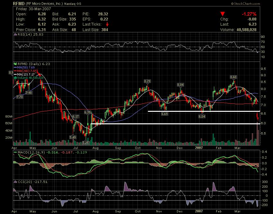Select the MA(50) 7.69 legend entry
Viewport: 273px width, 214px height.
coord(24,67)
